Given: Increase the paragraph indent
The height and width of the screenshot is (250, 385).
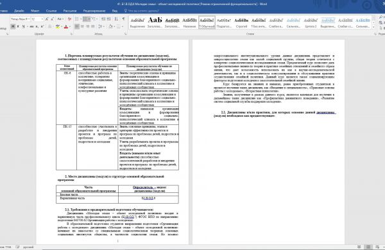Looking at the screenshot, I should coord(109,19).
